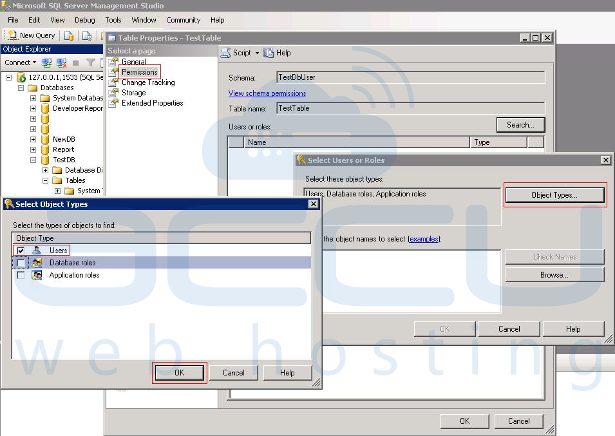Open the Help menu in menu bar
This screenshot has height=436, width=615.
point(217,20)
